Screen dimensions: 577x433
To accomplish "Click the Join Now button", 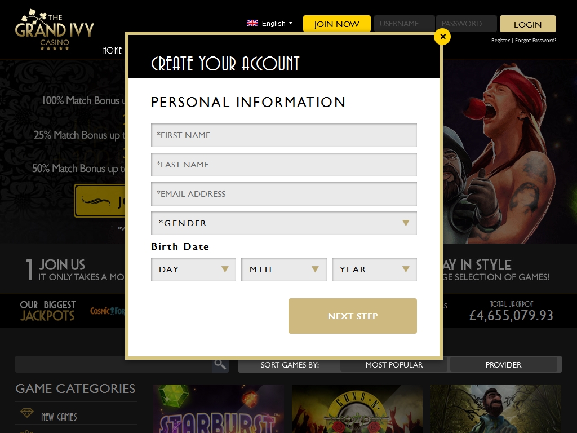I will coord(337,24).
